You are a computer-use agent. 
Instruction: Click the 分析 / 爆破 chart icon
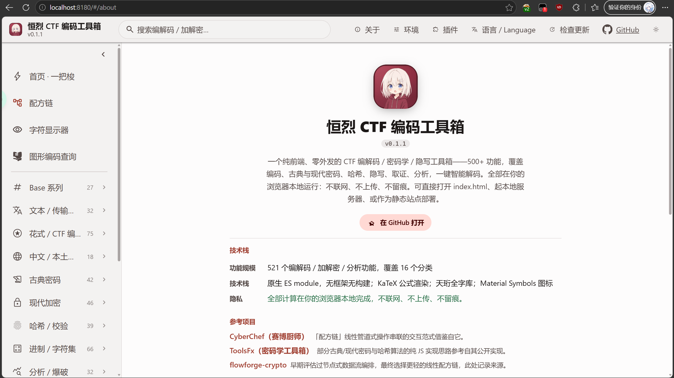click(17, 371)
